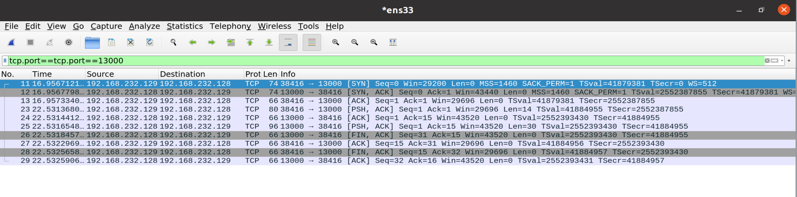
Task: Select packet 13 ACK row
Action: coord(398,101)
